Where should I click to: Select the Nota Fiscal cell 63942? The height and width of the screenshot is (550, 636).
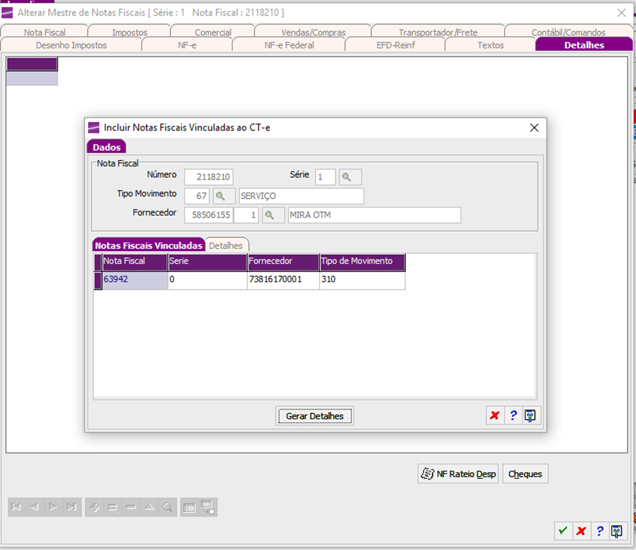(134, 279)
